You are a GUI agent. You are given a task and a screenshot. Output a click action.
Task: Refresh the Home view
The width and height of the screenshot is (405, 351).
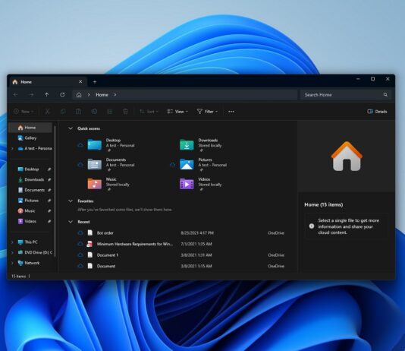click(62, 95)
